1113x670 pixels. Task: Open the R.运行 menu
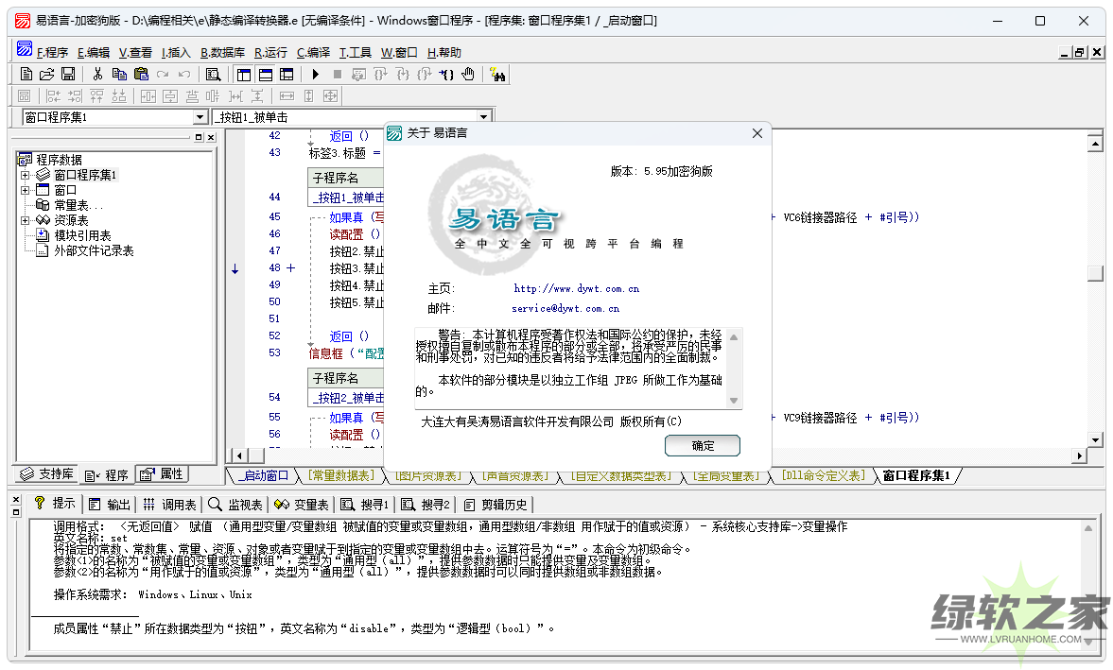pyautogui.click(x=270, y=53)
